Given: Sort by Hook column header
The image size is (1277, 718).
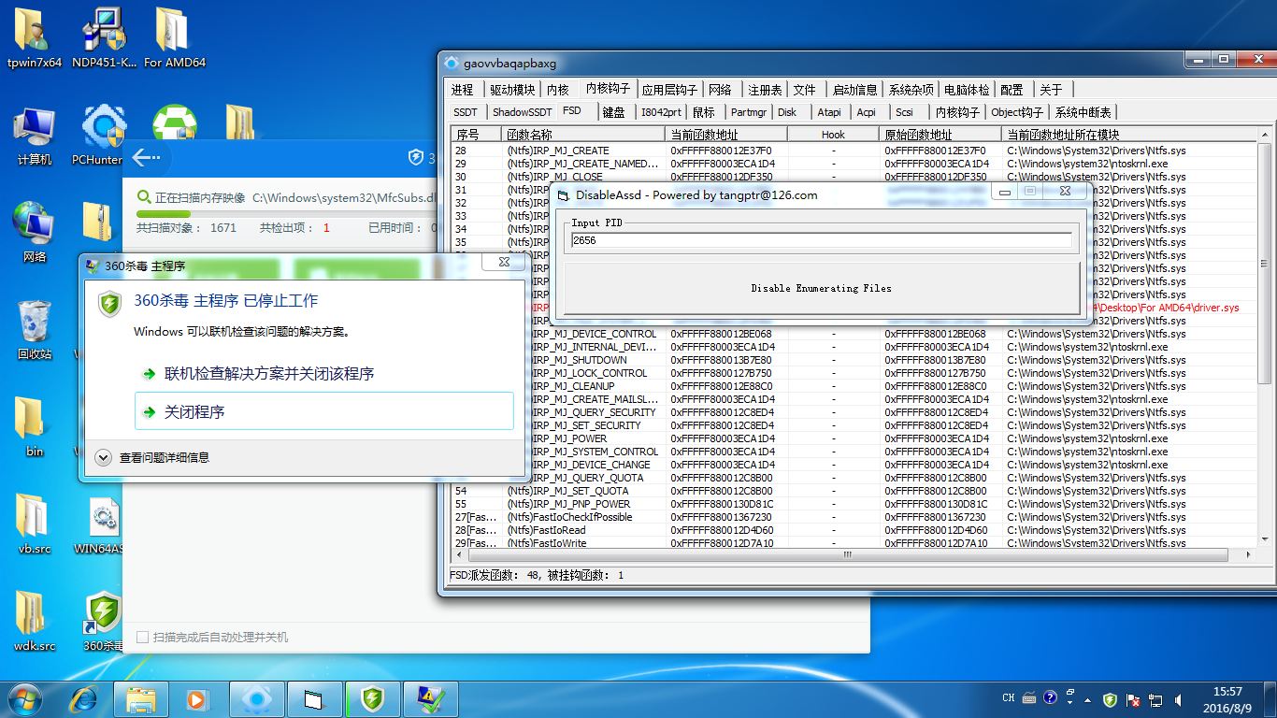Looking at the screenshot, I should tap(833, 135).
